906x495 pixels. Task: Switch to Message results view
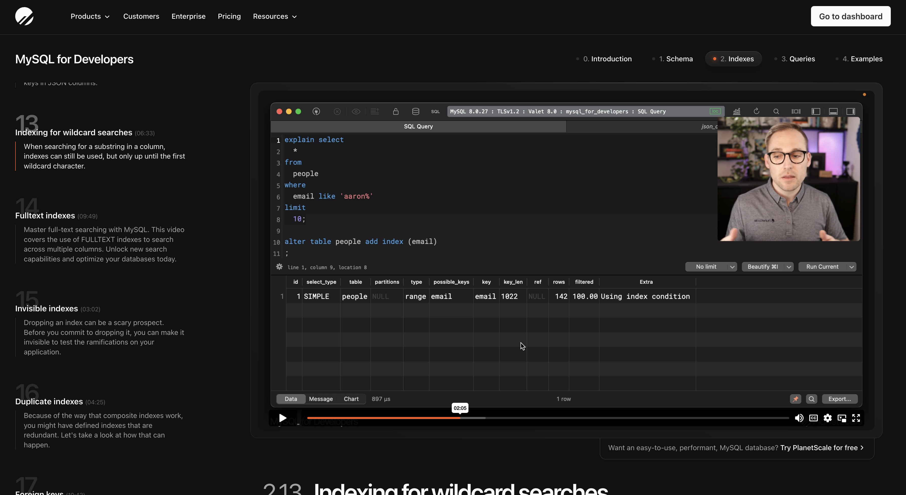(321, 399)
